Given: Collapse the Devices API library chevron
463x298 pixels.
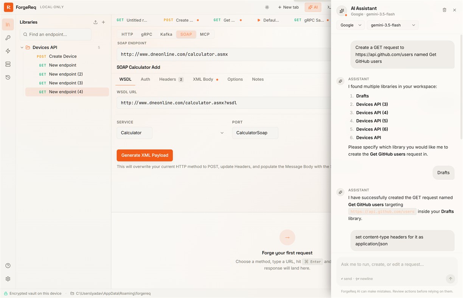Looking at the screenshot, I should pyautogui.click(x=22, y=47).
